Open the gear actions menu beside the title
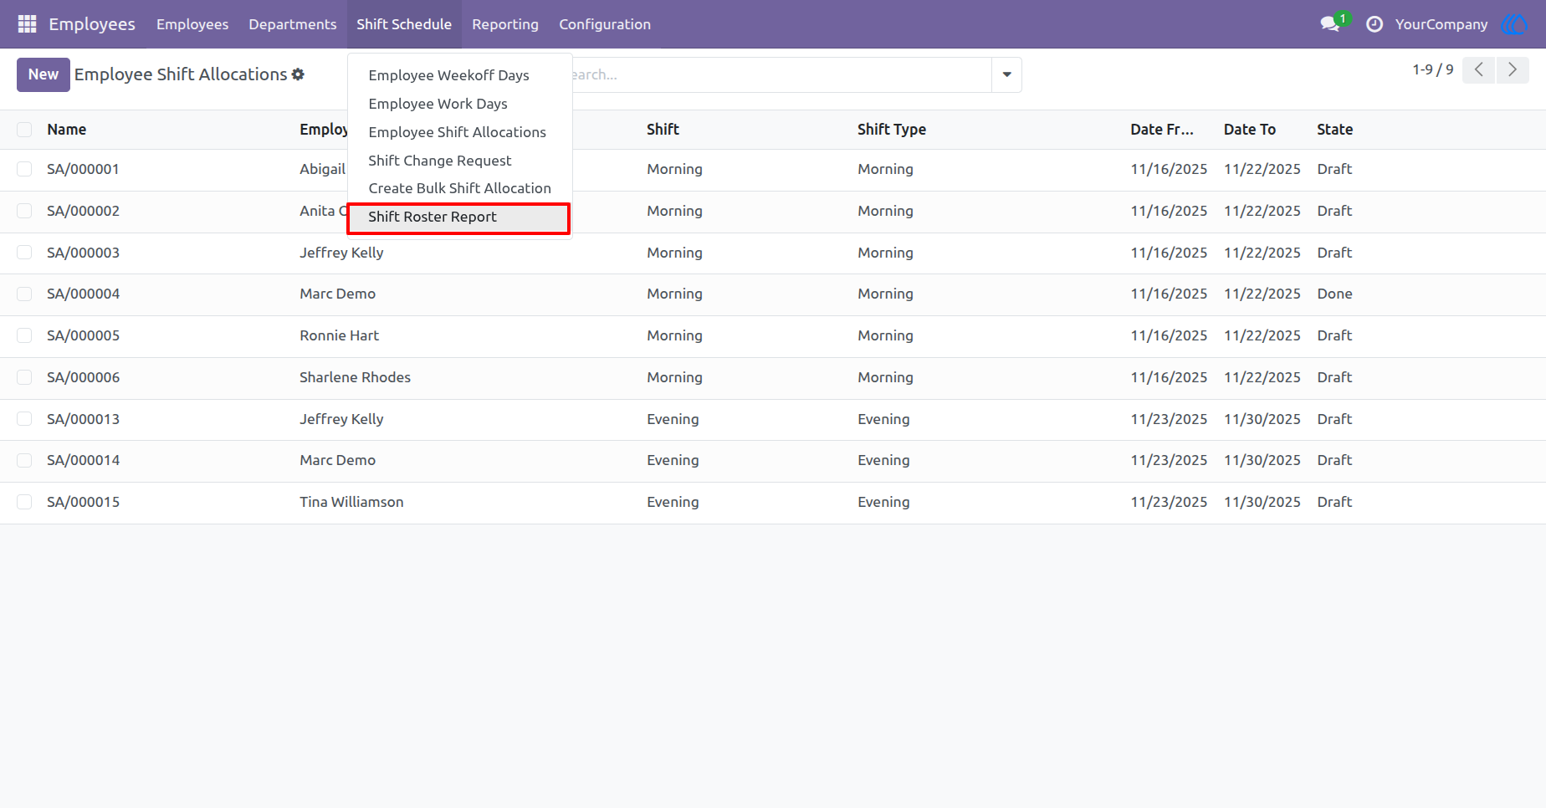 pos(298,74)
